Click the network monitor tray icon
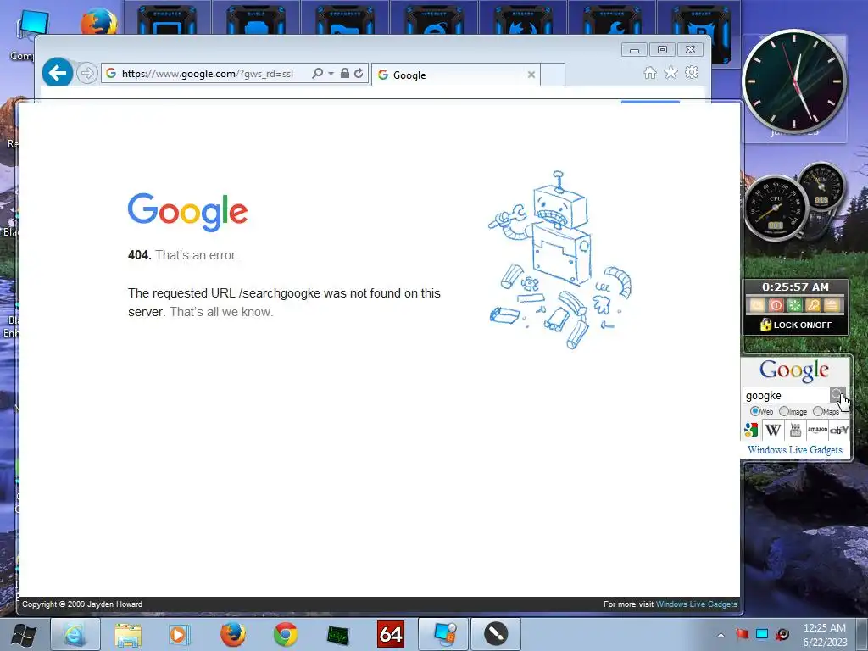 [x=762, y=634]
